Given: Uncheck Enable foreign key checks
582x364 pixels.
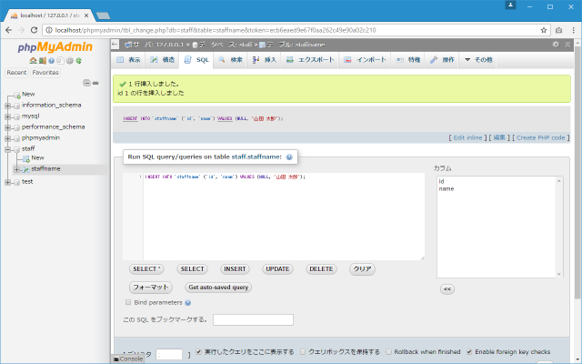Looking at the screenshot, I should 469,351.
